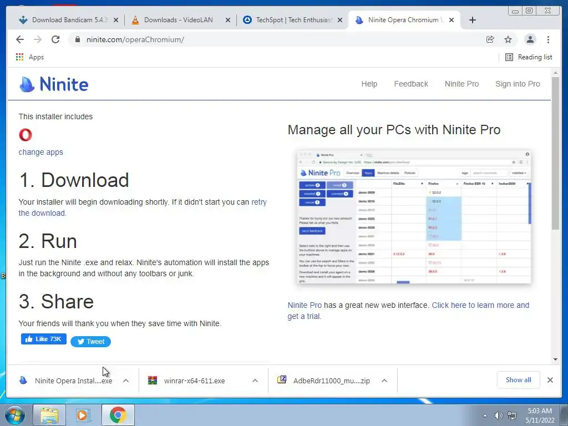568x426 pixels.
Task: Click Sign into Pro
Action: [518, 84]
